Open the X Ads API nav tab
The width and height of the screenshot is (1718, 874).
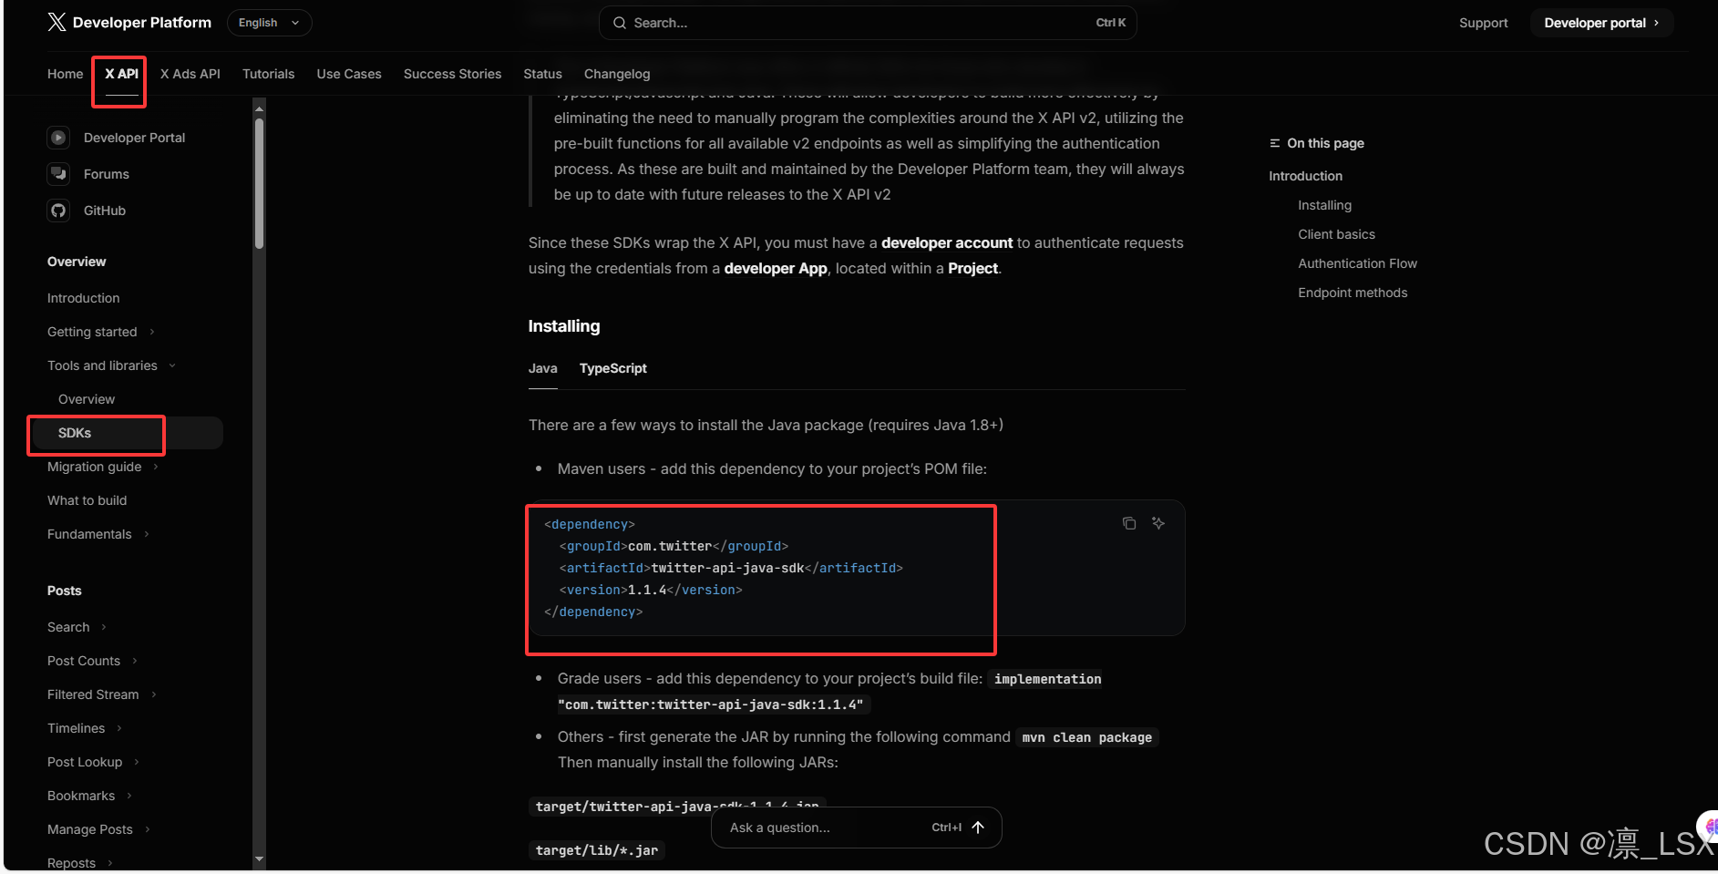(190, 74)
